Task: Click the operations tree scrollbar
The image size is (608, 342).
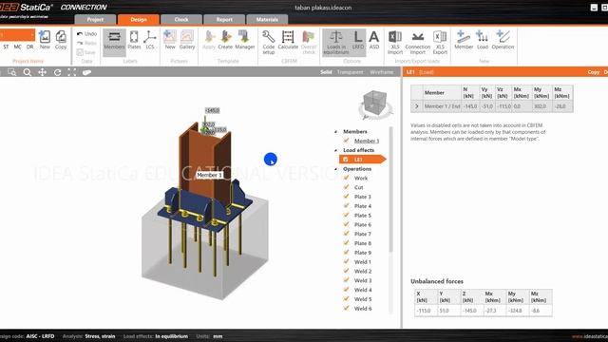Action: 390,190
